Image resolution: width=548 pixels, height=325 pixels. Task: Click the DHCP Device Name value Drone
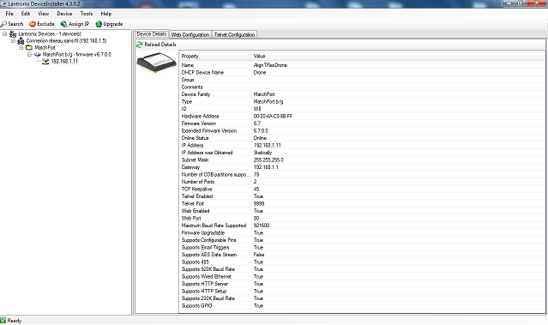pyautogui.click(x=260, y=72)
